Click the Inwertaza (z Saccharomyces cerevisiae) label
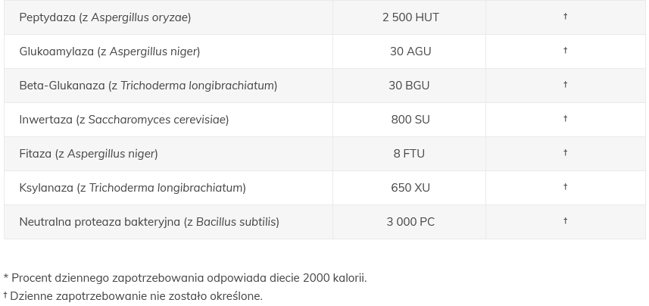649x306 pixels. click(x=123, y=120)
